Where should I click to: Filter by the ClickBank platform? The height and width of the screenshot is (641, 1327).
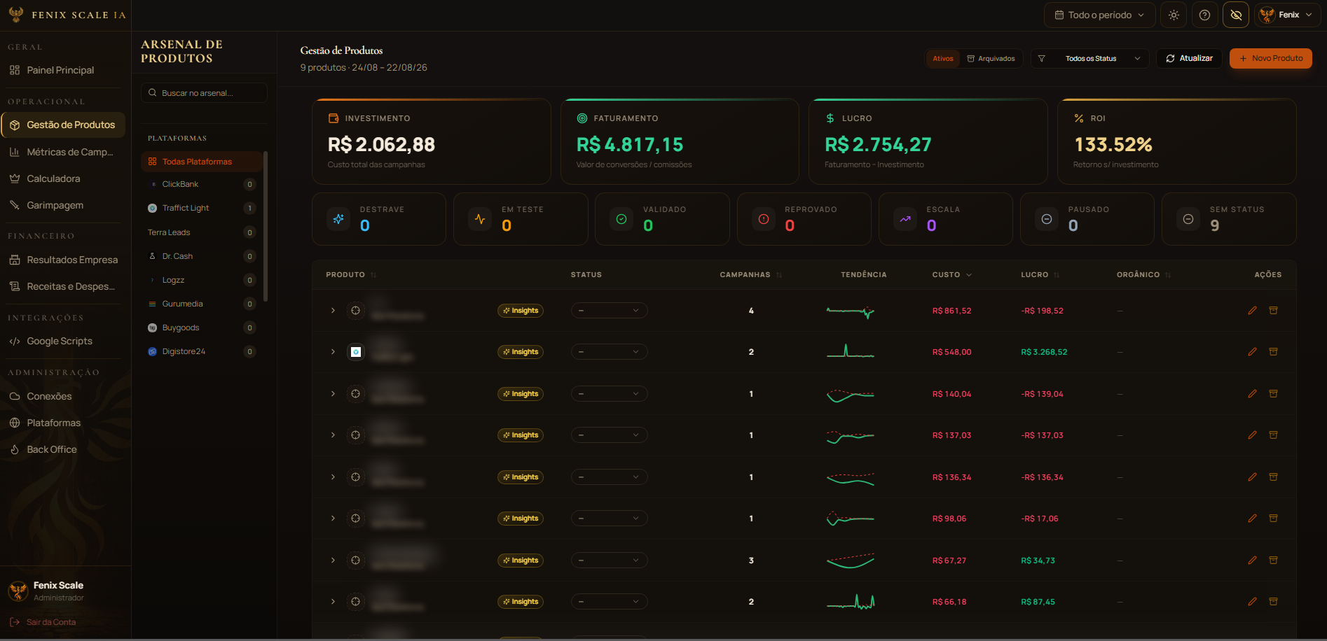202,184
